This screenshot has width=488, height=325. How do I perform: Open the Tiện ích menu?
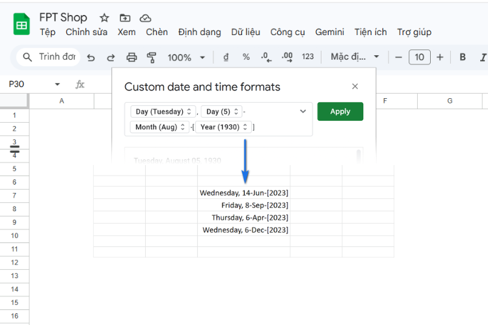point(370,32)
